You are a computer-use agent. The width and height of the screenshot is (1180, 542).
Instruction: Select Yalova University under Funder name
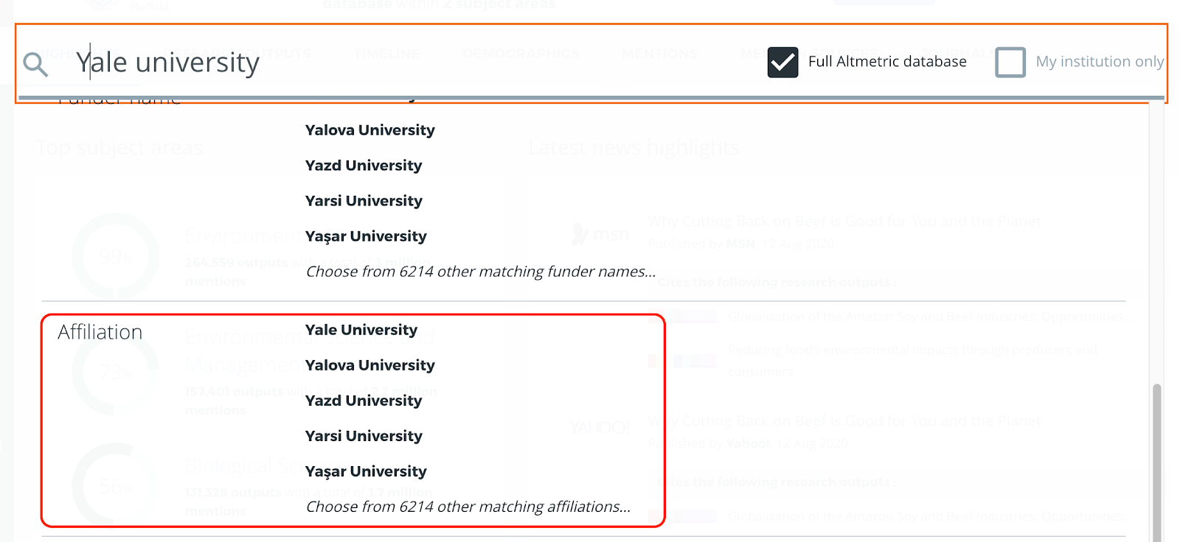[369, 130]
